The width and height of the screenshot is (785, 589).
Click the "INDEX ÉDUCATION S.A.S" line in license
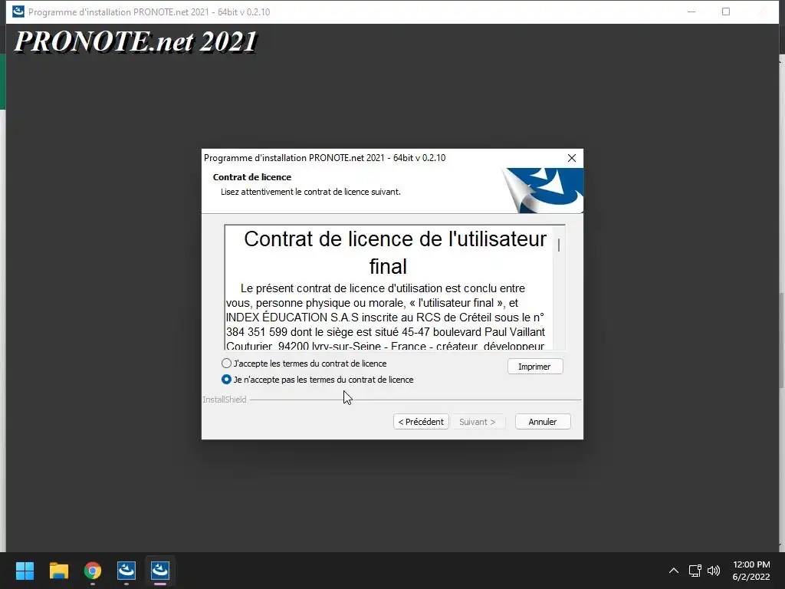tap(385, 318)
